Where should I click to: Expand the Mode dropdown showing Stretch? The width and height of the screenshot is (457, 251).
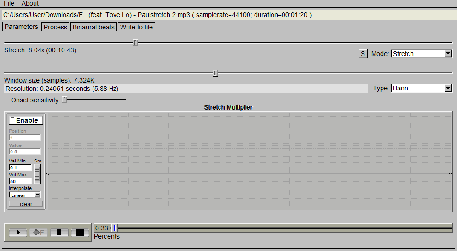click(x=422, y=54)
